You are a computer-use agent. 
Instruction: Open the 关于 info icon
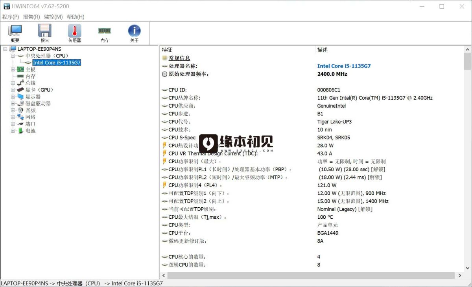coord(134,31)
